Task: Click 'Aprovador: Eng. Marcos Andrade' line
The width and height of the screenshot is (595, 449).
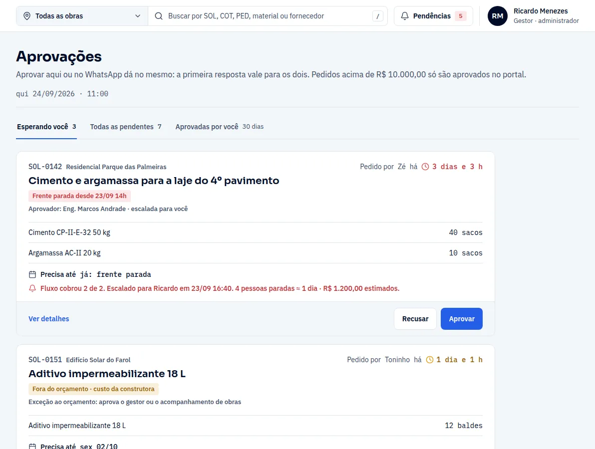Action: tap(108, 209)
